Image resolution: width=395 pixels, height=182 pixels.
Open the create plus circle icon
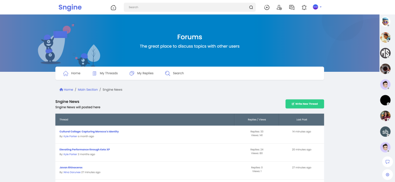(x=267, y=8)
